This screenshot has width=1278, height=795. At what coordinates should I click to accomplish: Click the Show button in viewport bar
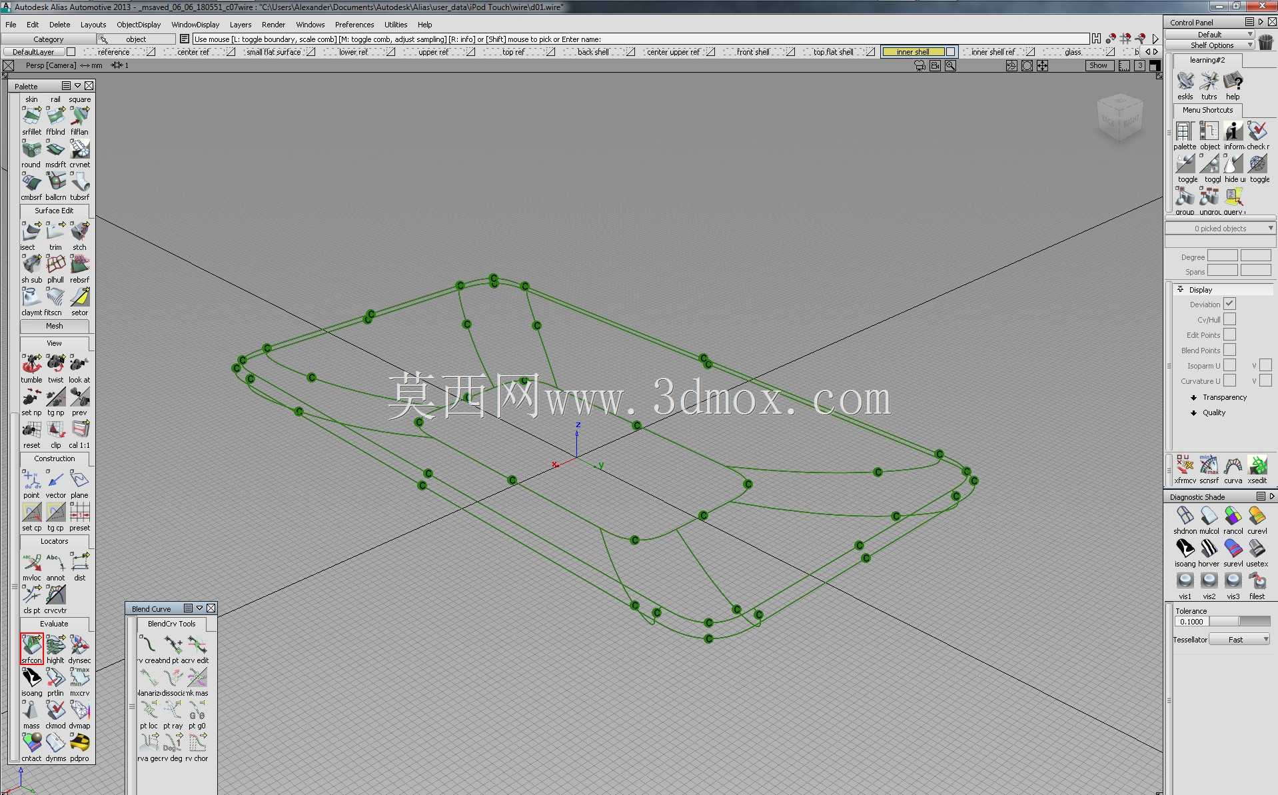pos(1099,65)
